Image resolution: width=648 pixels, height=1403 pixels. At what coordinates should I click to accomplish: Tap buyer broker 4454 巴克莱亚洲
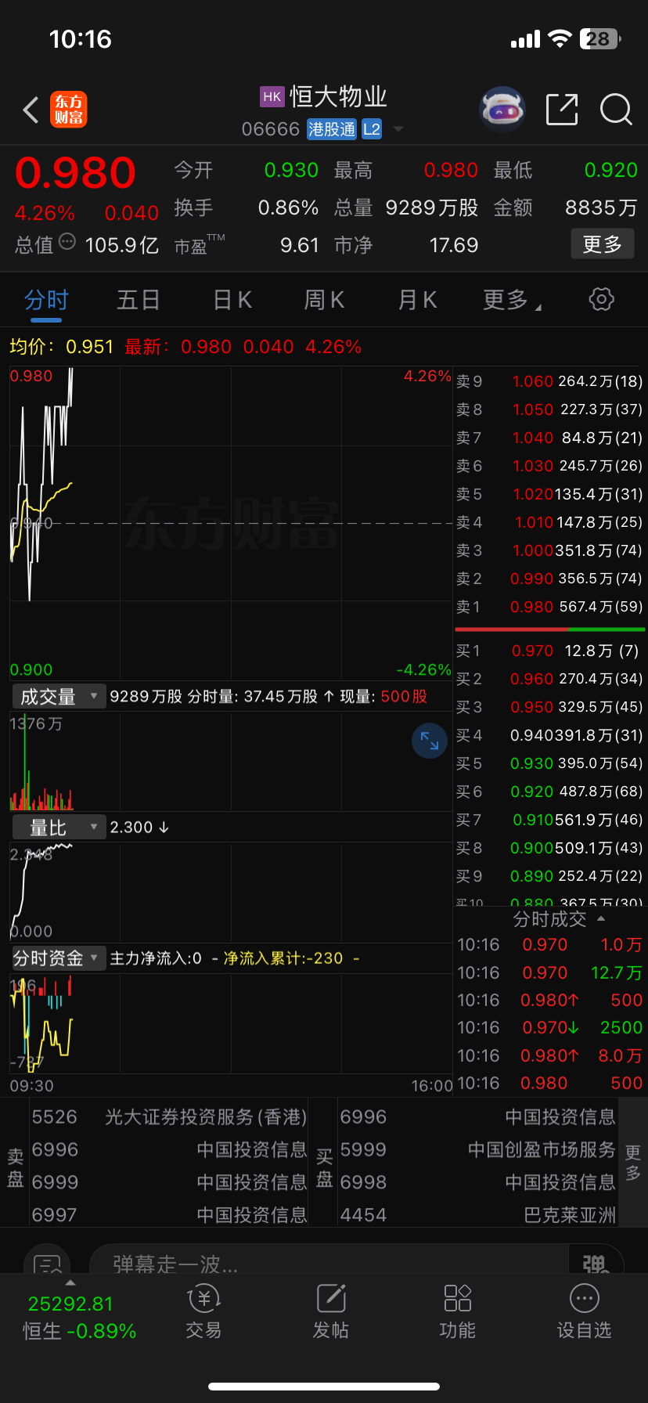477,1215
